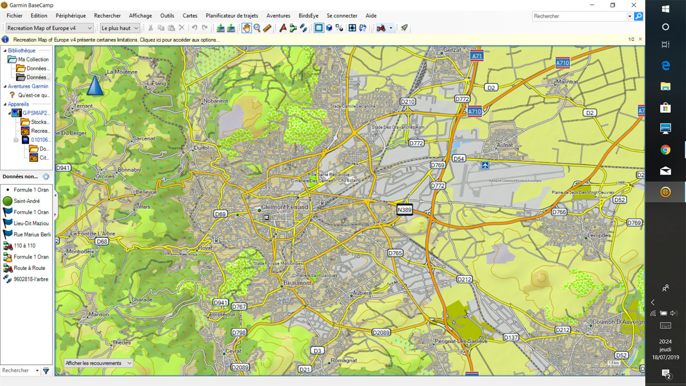Screen dimensions: 686x386
Task: Expand the 'Afficher les recouvrements' dropdown
Action: pyautogui.click(x=98, y=363)
